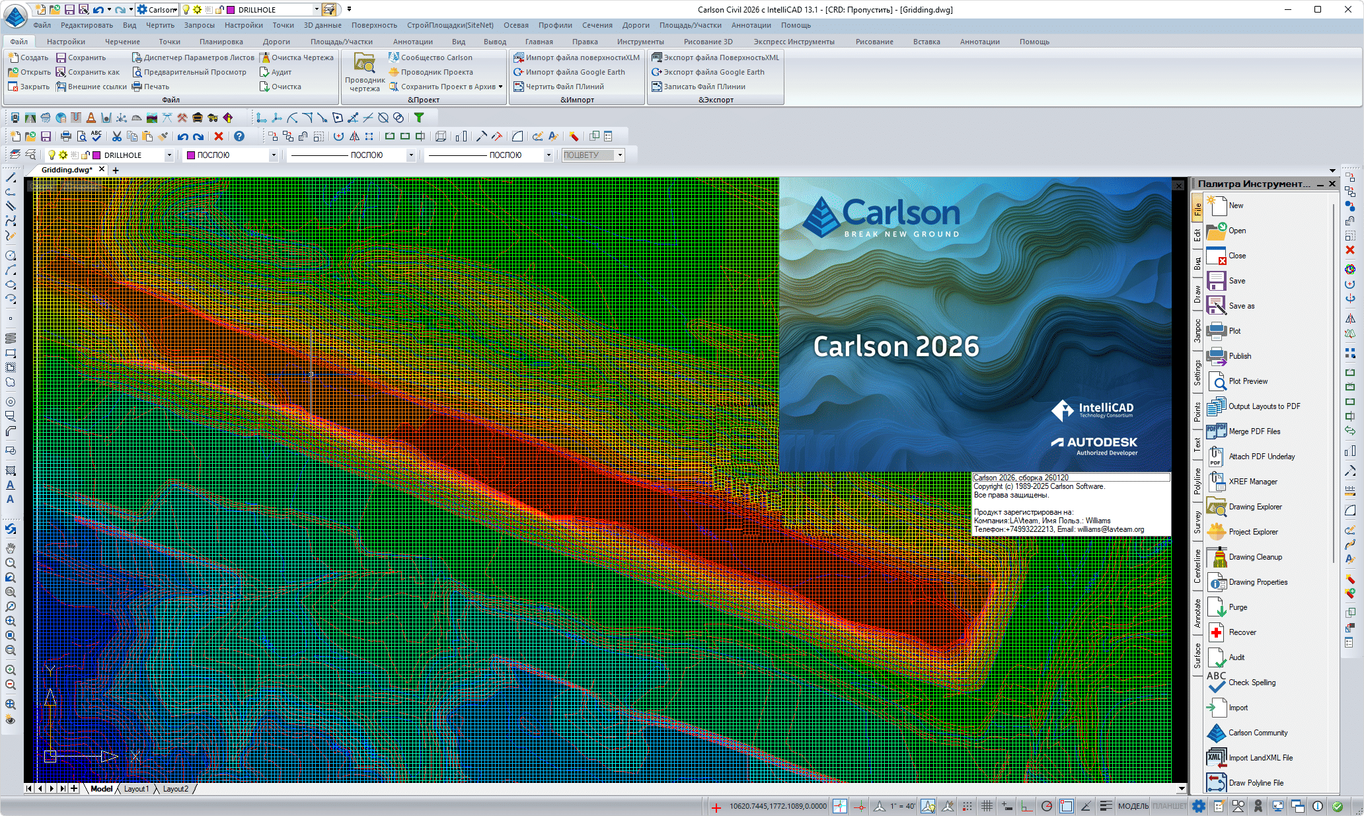Open the ПОЦВЕТУ plot style dropdown
1364x816 pixels.
pyautogui.click(x=620, y=155)
